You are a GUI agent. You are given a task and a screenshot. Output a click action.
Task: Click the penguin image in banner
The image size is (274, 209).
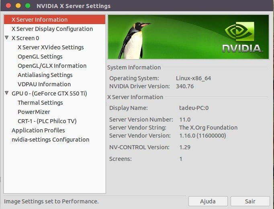pos(134,41)
